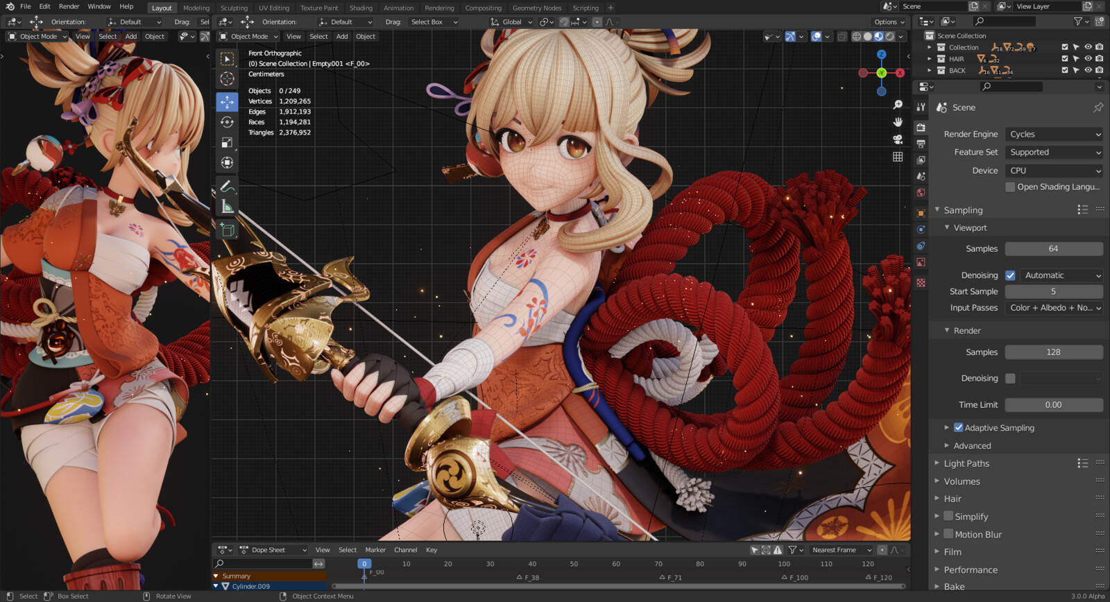Open the Input Passes dropdown
Screen dimensions: 1110x602
point(1054,308)
